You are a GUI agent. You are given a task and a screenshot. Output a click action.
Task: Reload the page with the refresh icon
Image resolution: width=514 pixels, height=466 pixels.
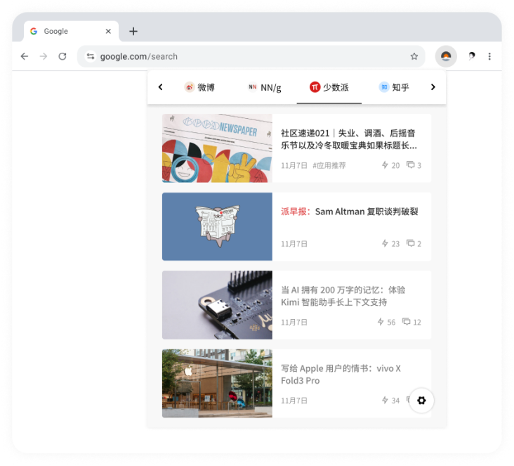click(x=62, y=56)
